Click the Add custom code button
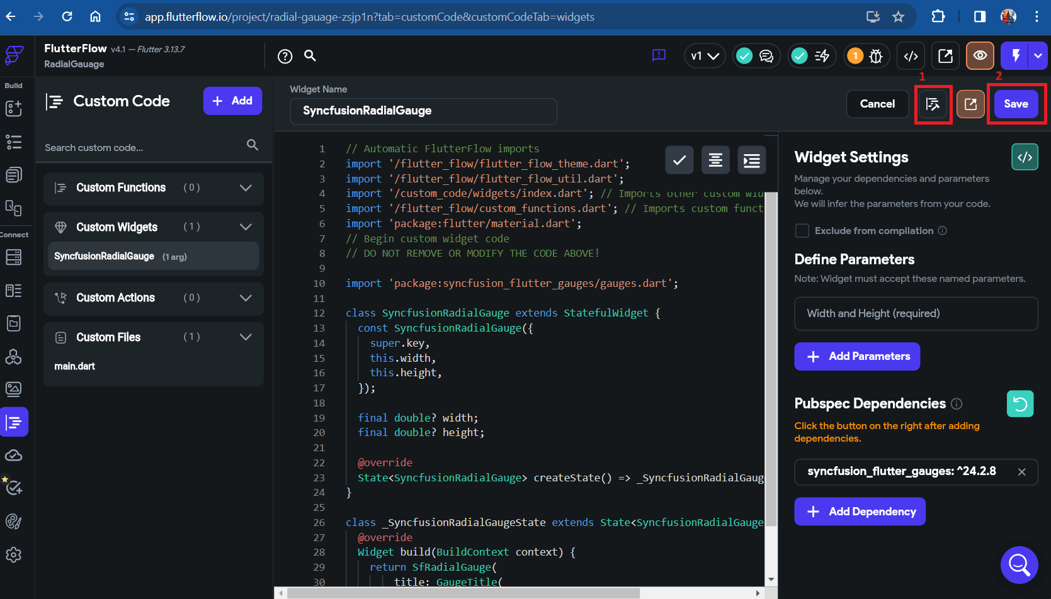Image resolution: width=1051 pixels, height=599 pixels. pos(232,101)
